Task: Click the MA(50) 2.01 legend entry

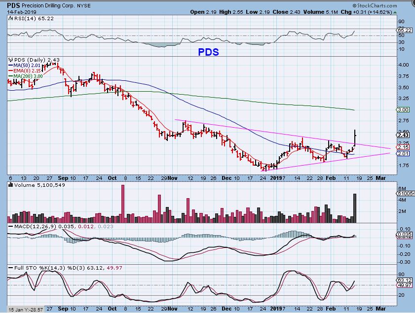Action: click(24, 65)
